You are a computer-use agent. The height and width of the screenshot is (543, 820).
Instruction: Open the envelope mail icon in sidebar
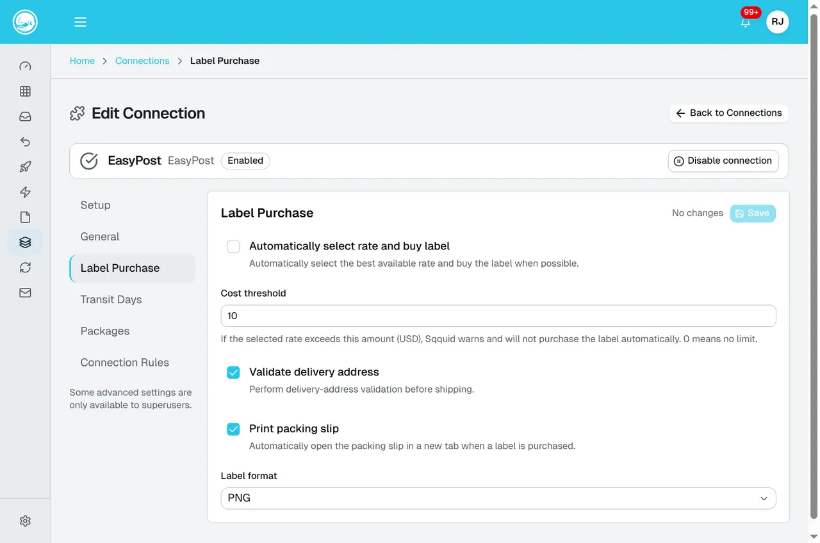[x=25, y=293]
